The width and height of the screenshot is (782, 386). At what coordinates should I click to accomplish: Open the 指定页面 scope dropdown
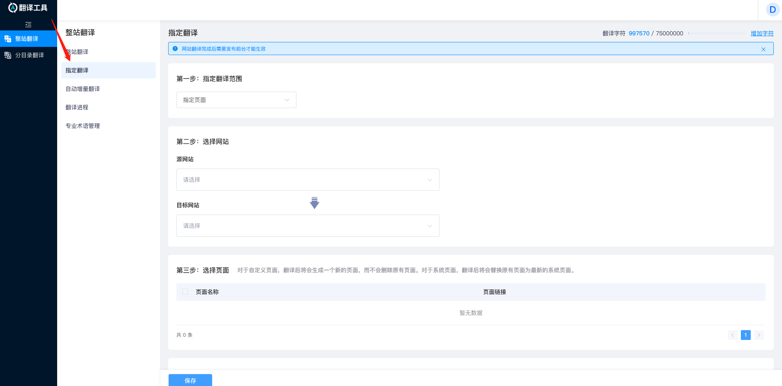point(236,99)
